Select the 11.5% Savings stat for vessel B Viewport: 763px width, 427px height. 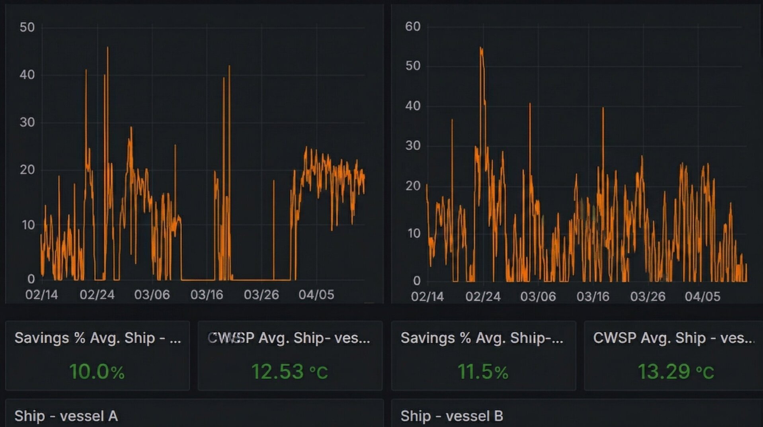click(483, 370)
